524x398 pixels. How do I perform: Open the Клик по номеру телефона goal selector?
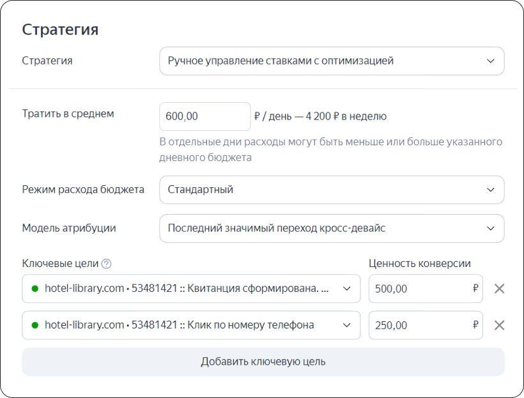[x=191, y=325]
